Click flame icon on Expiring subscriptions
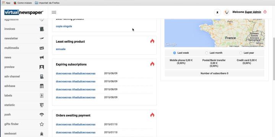 152,64
